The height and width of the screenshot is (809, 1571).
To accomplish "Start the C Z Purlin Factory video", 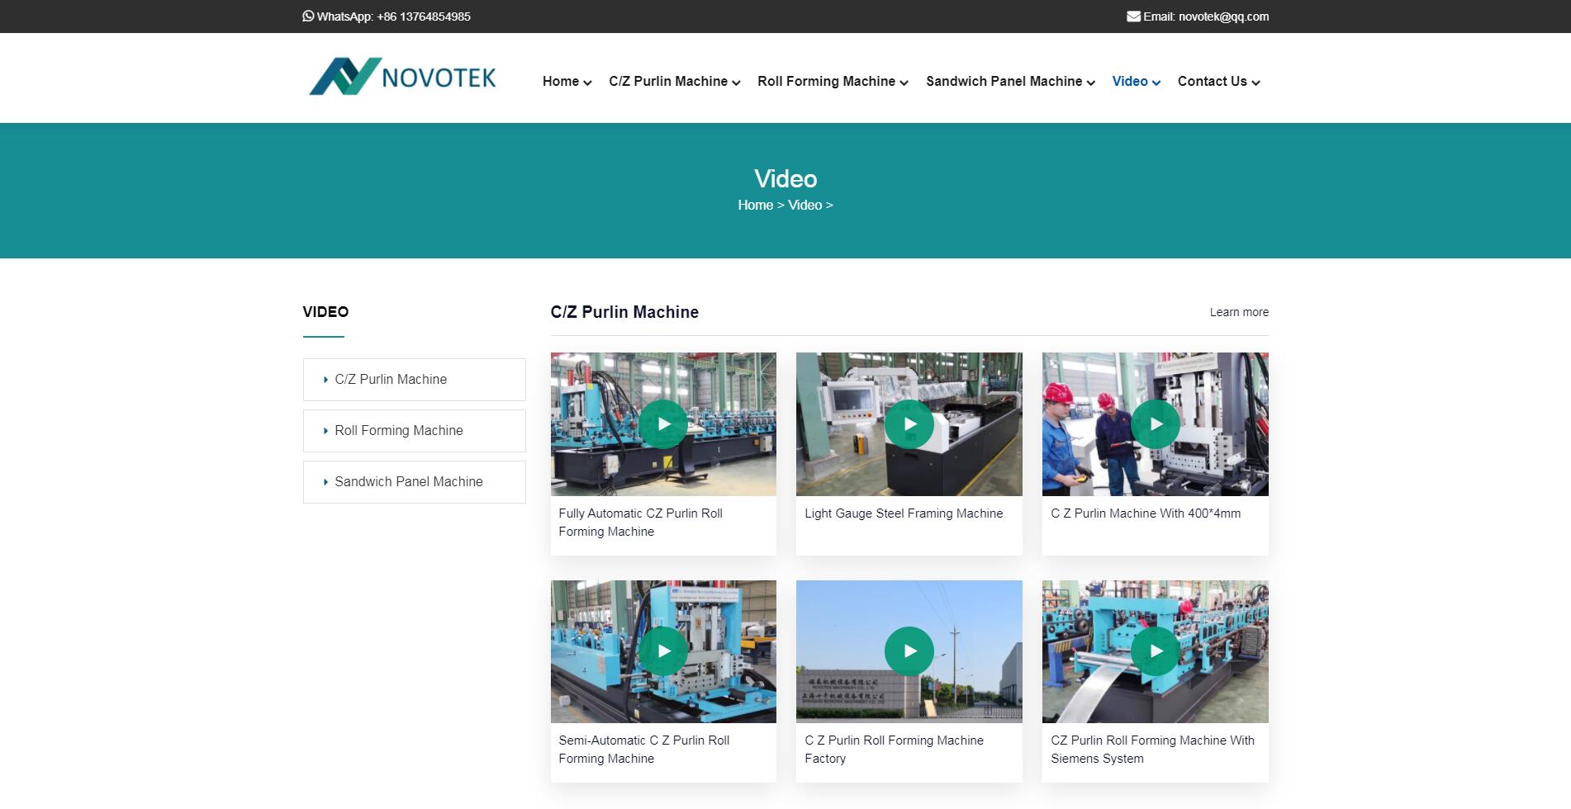I will (909, 651).
